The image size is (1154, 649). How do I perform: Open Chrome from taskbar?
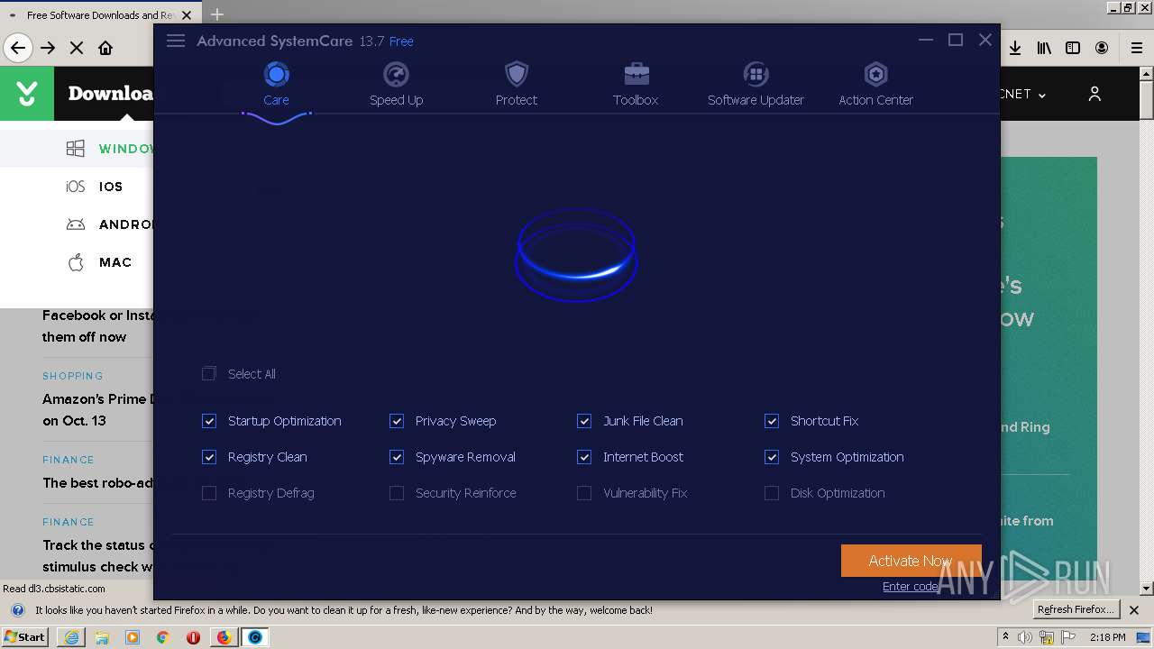[x=163, y=637]
